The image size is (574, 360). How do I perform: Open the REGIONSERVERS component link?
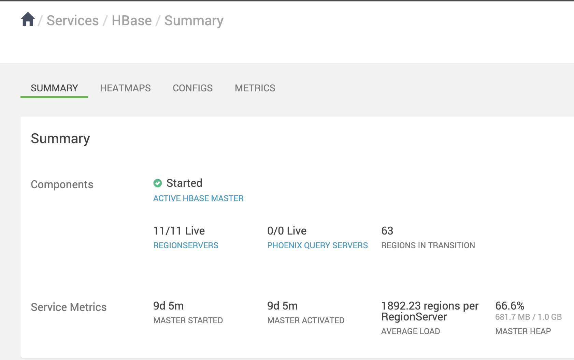(x=186, y=245)
